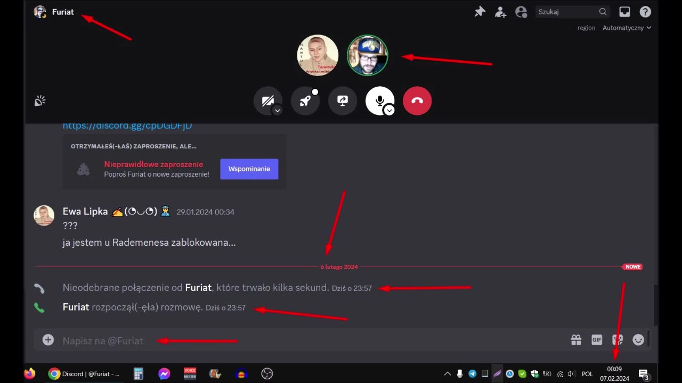
Task: Click the timestamp 29.01.2024 00:34
Action: 205,212
